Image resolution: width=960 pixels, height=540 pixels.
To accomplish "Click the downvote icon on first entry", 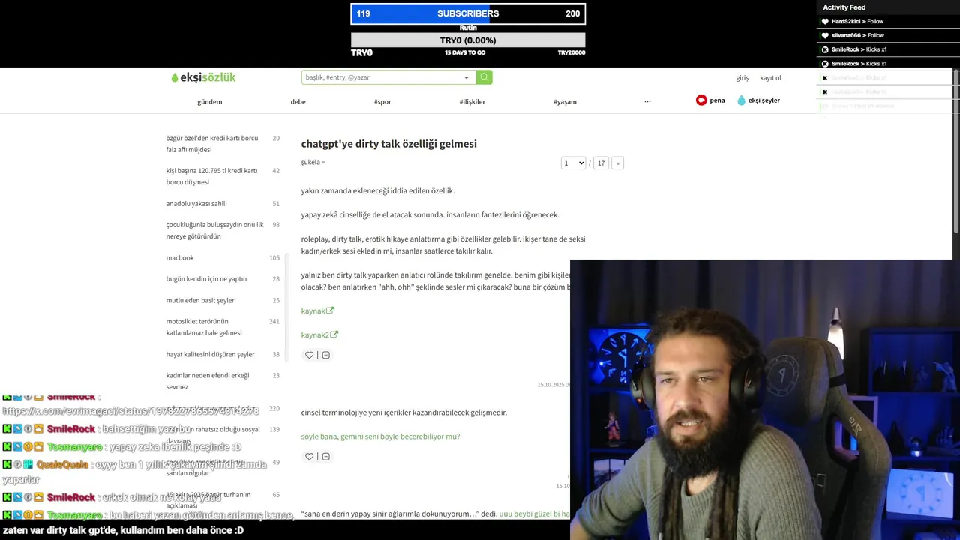I will coord(325,355).
